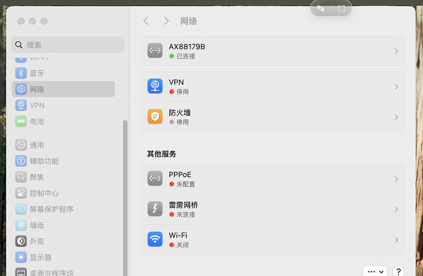Click the orange firewall shield icon
This screenshot has width=423, height=276.
tap(155, 117)
